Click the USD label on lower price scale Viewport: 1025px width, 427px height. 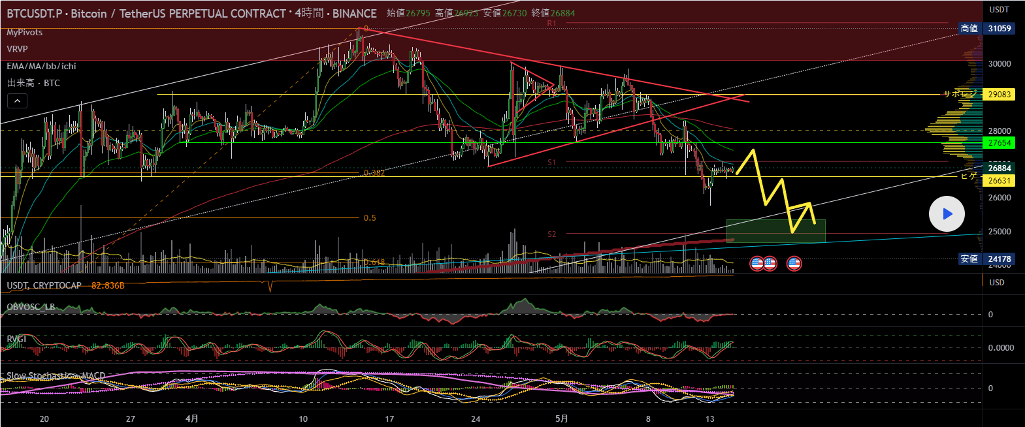996,282
